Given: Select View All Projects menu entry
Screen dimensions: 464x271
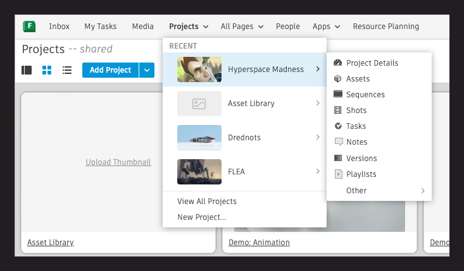Looking at the screenshot, I should pos(207,202).
